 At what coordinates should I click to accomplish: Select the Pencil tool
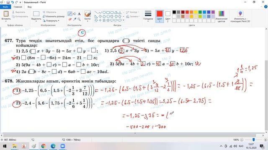click(x=70, y=14)
